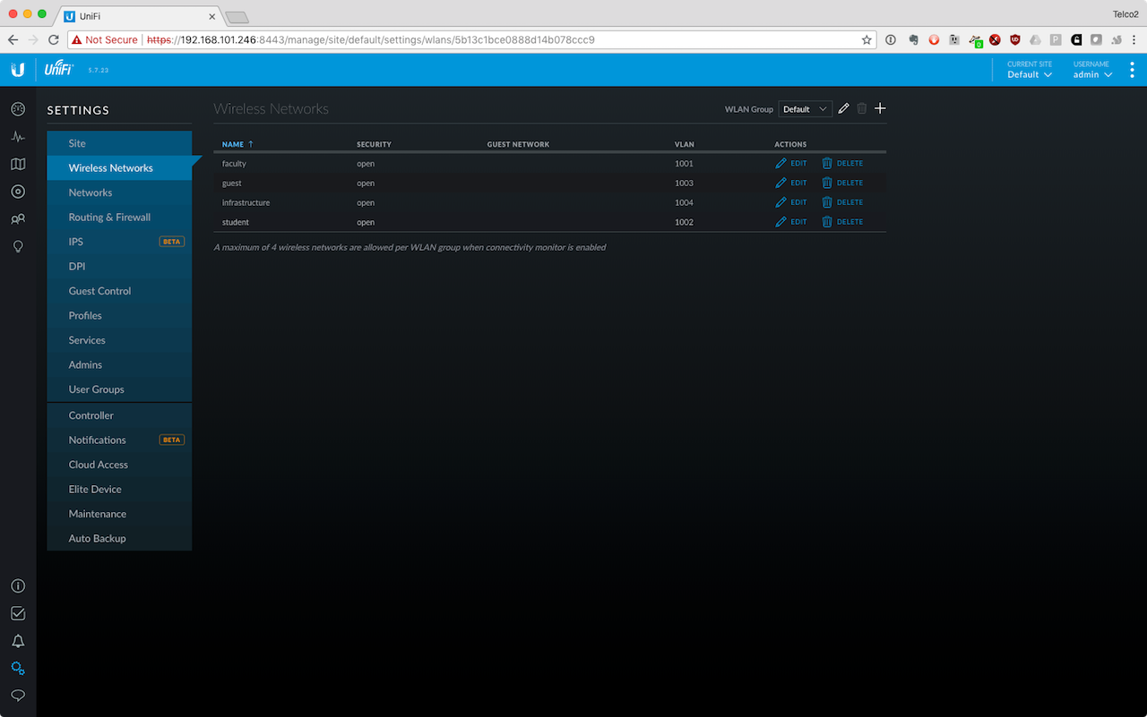Open Cloud Access settings
This screenshot has width=1147, height=717.
pos(119,465)
